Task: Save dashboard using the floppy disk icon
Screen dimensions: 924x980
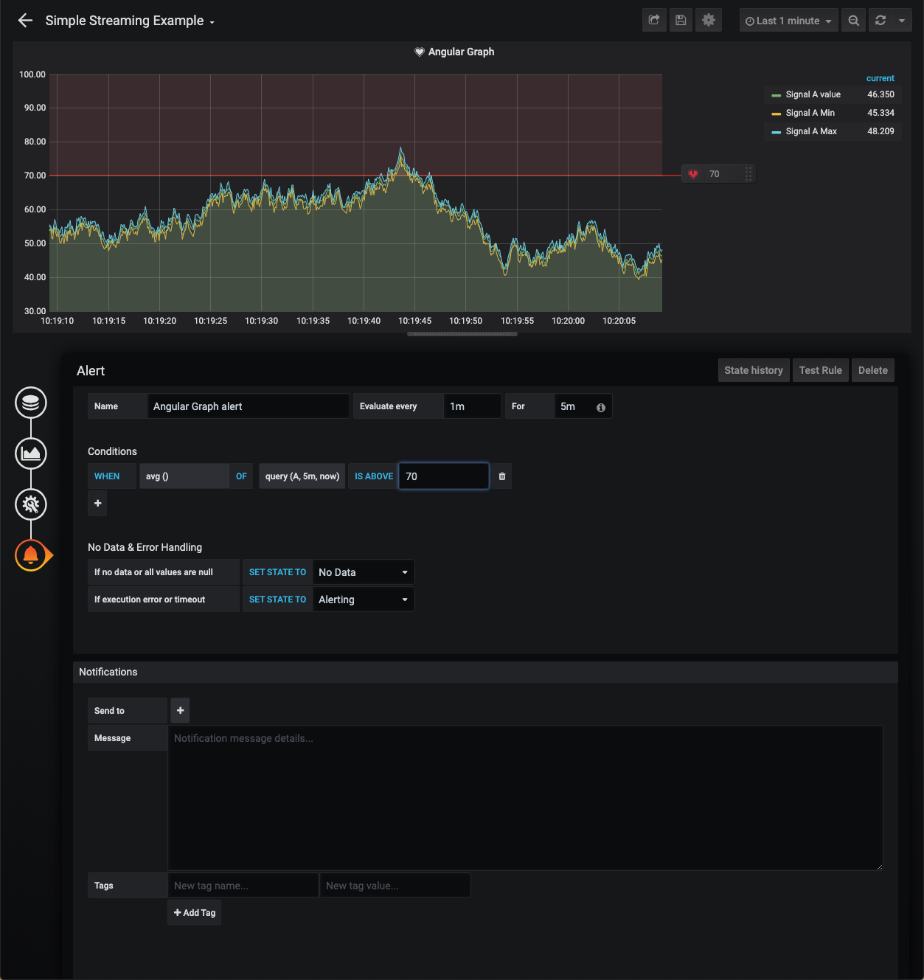Action: [681, 21]
